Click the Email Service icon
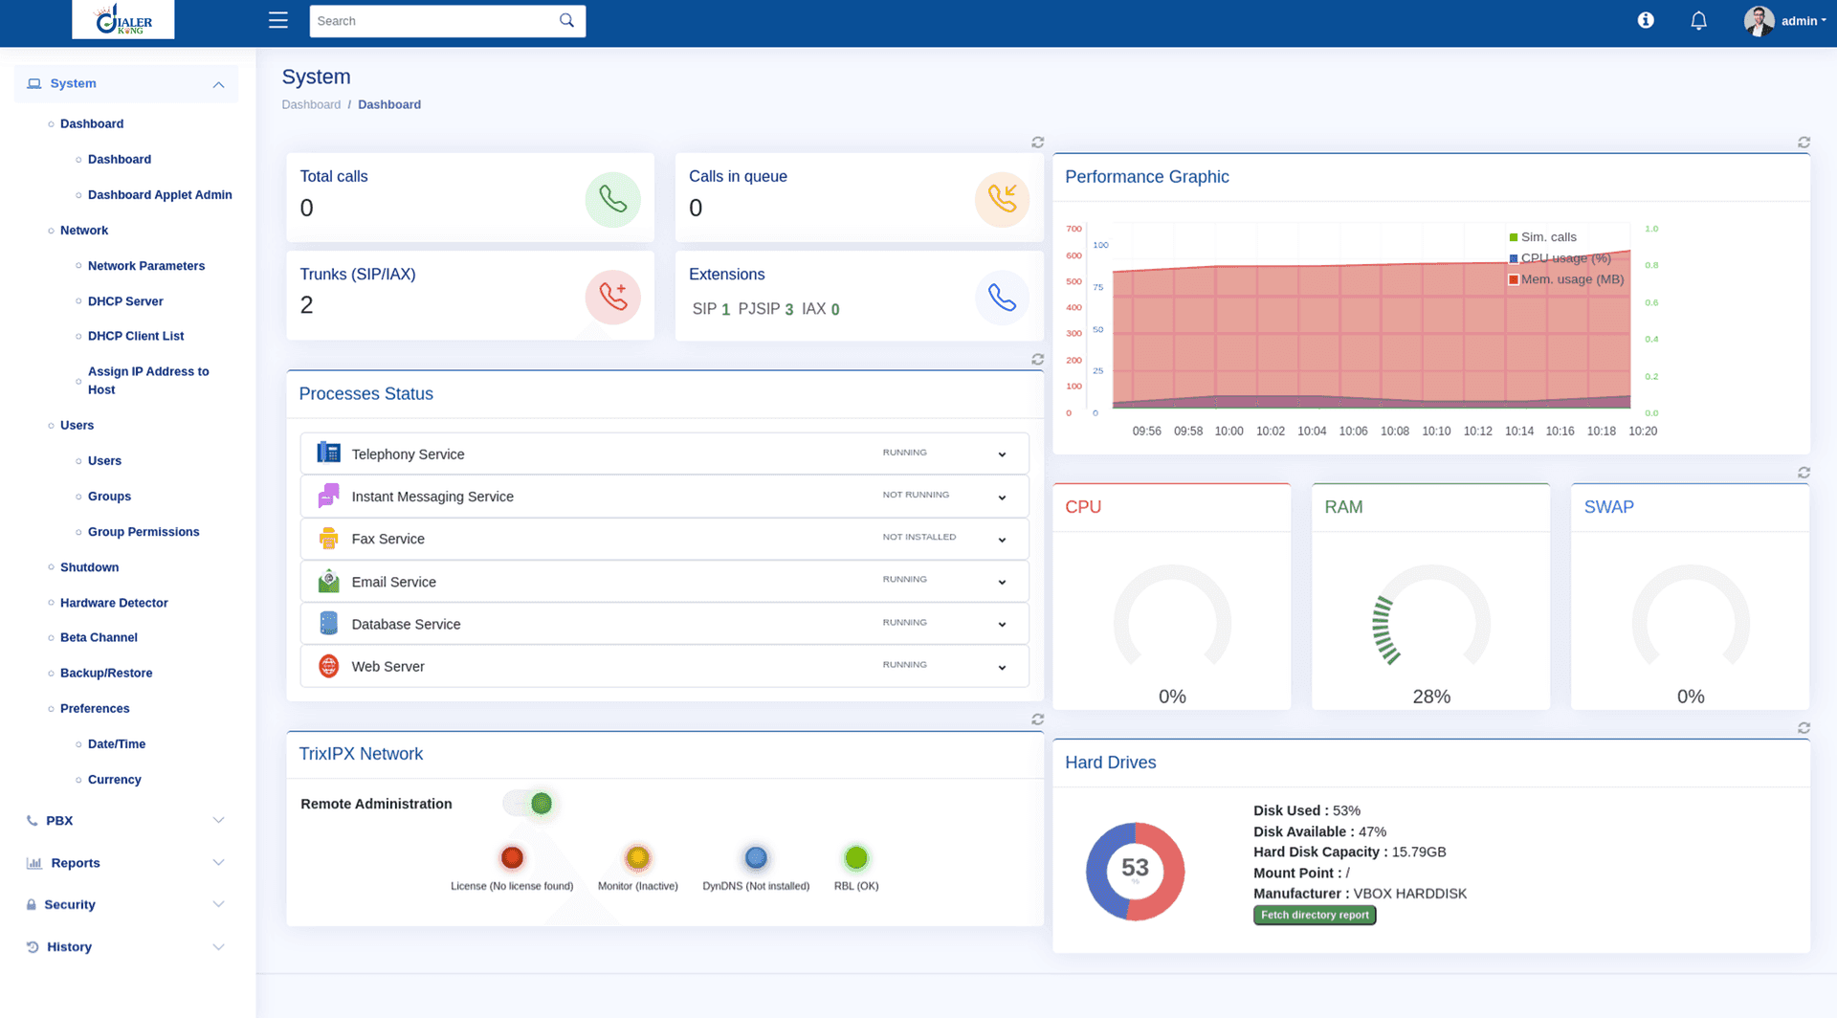Image resolution: width=1837 pixels, height=1018 pixels. click(327, 580)
